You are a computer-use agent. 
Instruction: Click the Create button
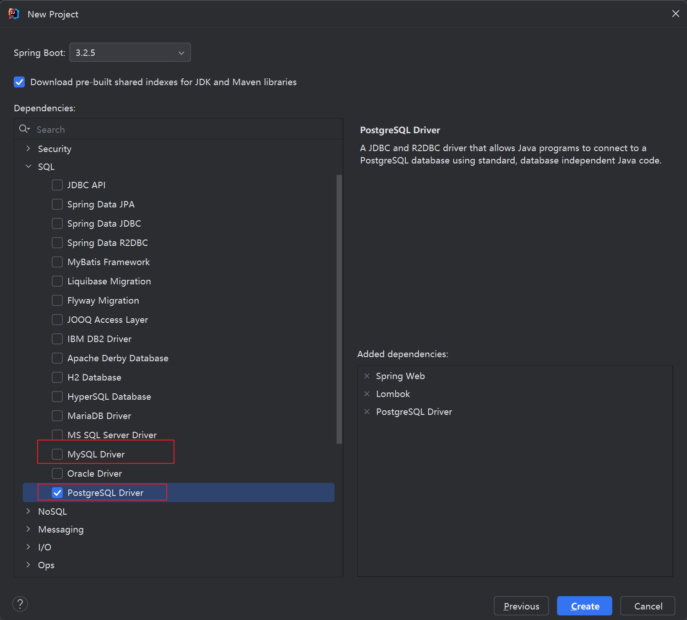(584, 606)
